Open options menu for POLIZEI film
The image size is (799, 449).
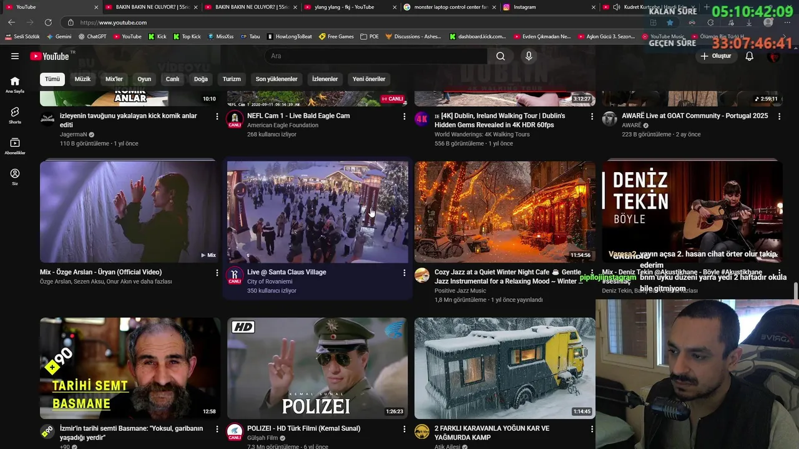coord(404,430)
